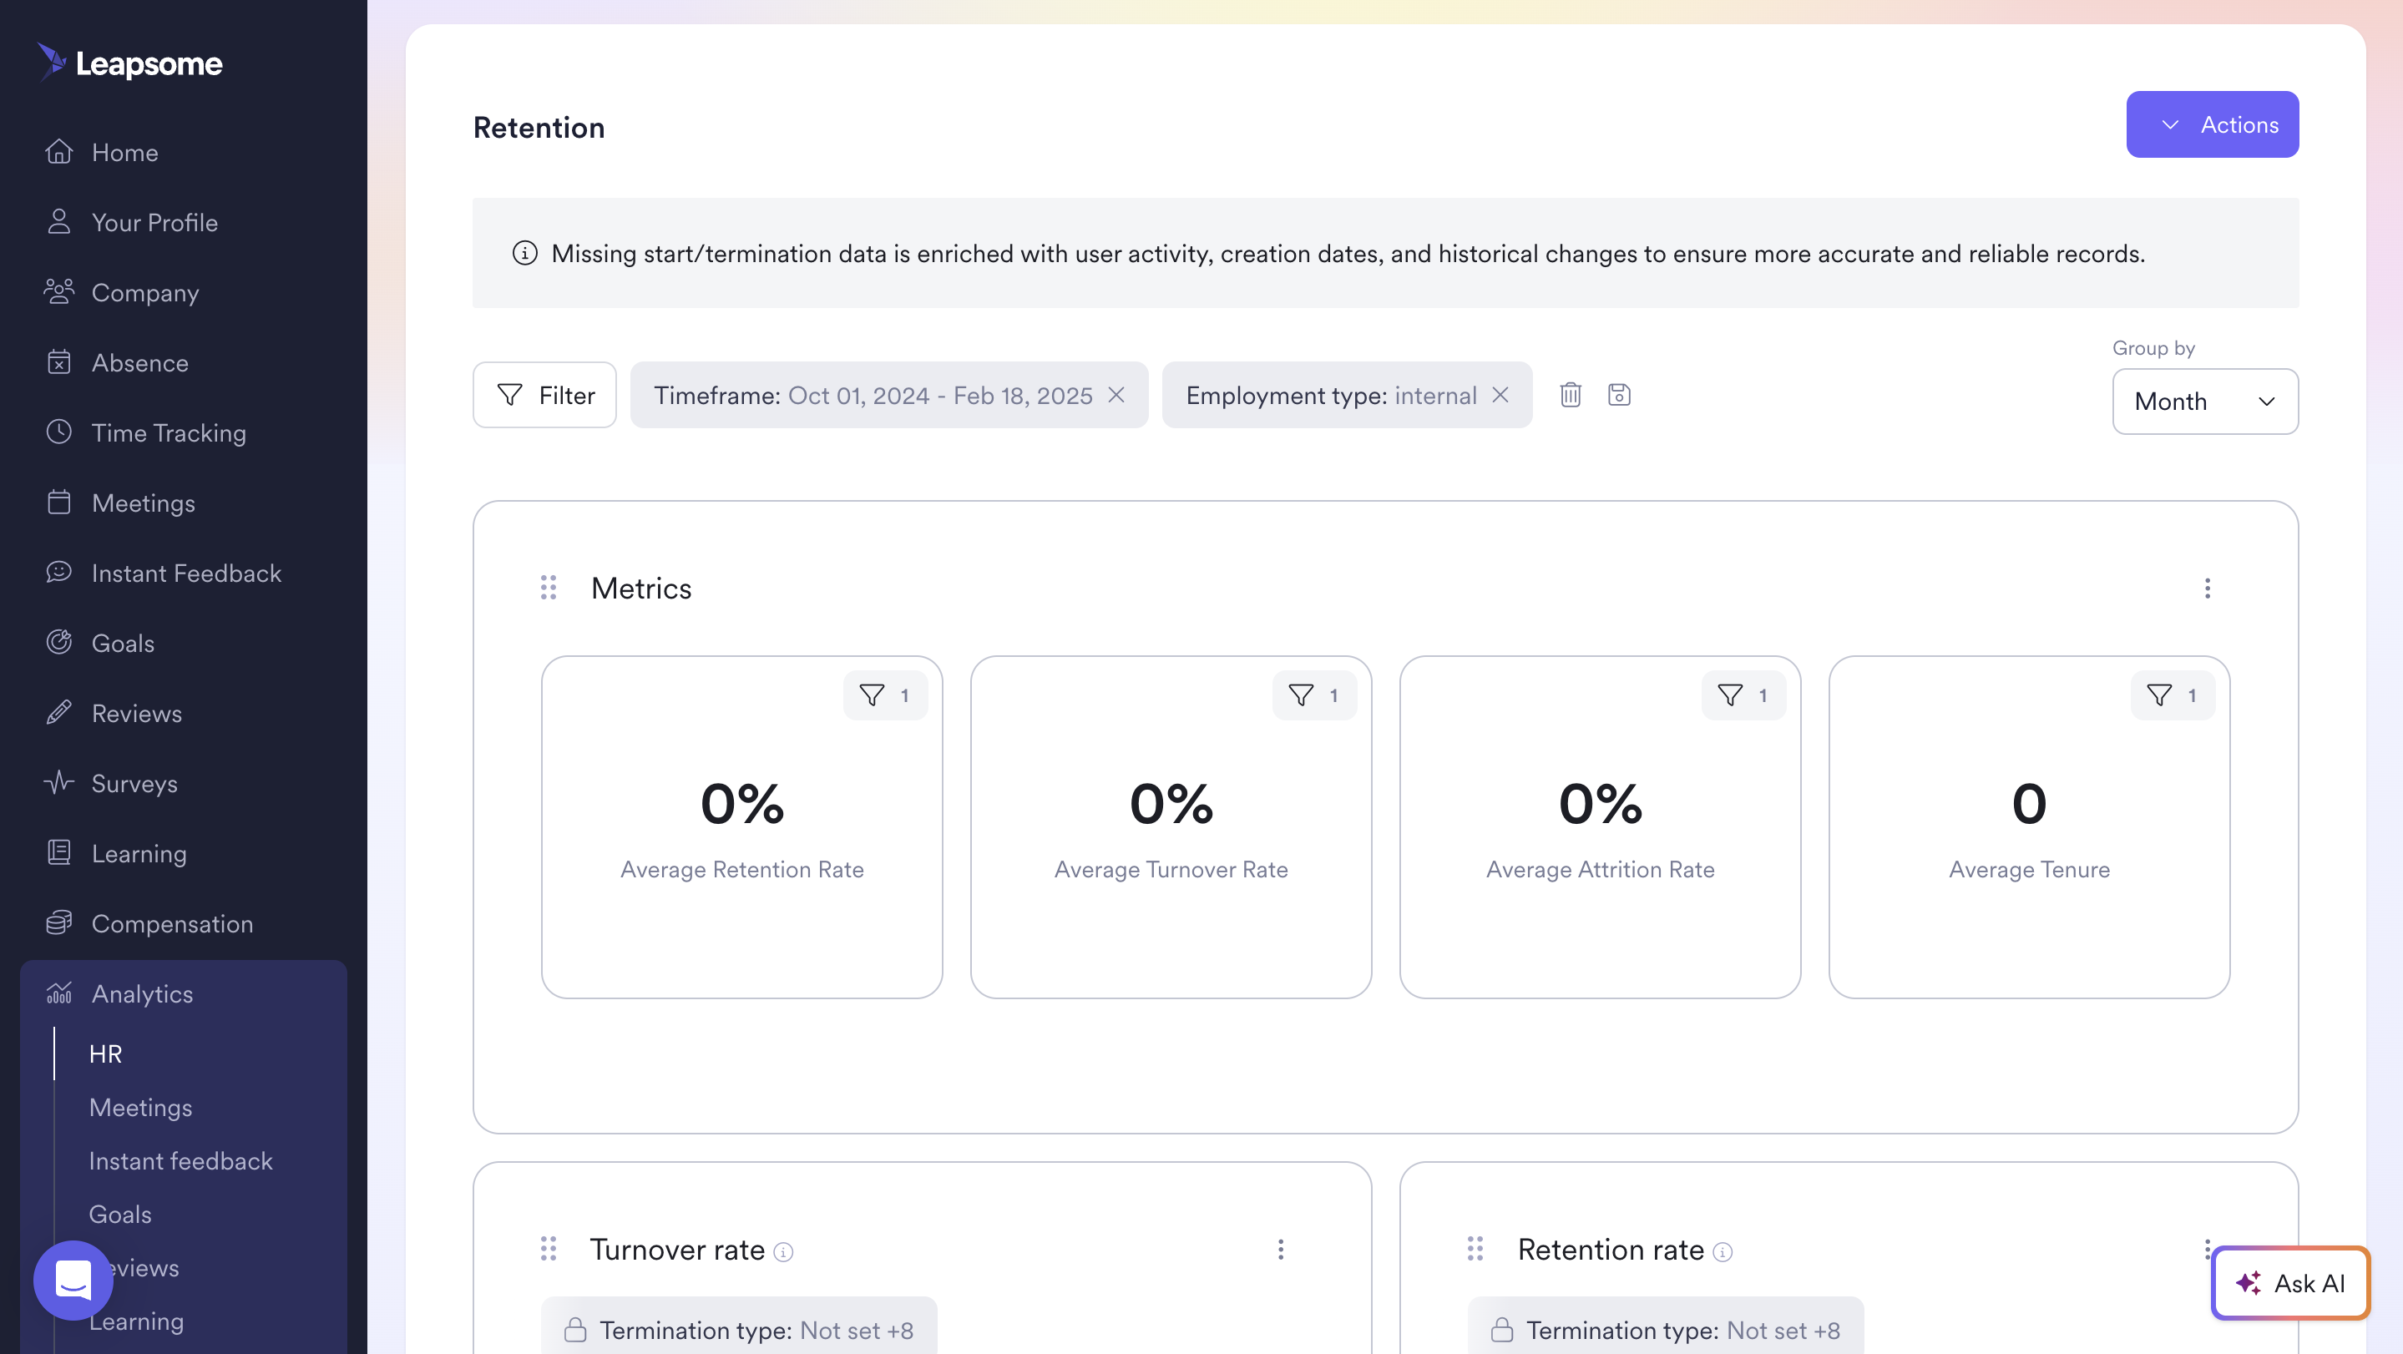Select Meetings under Analytics
2403x1354 pixels.
pos(141,1107)
